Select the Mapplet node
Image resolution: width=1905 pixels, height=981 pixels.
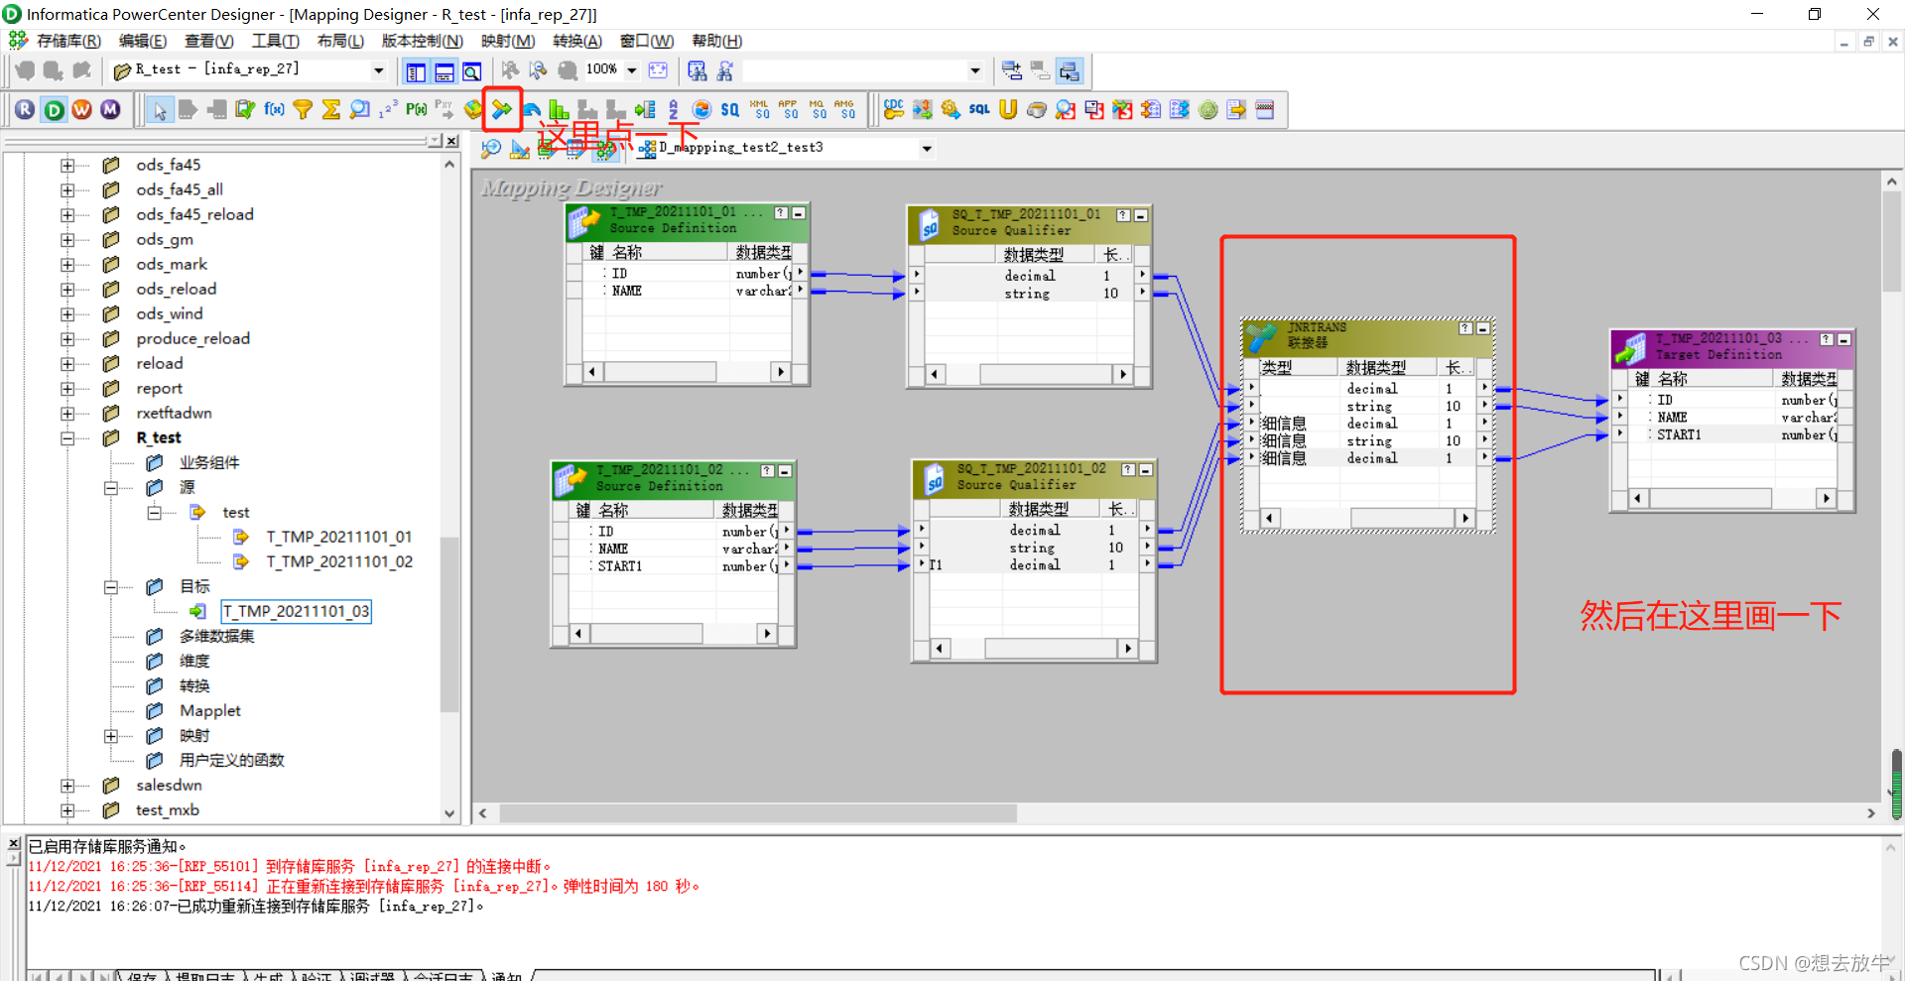(210, 710)
